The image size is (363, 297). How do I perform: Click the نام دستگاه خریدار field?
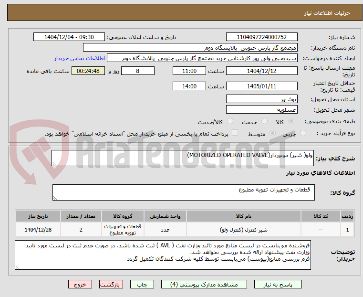[190, 48]
